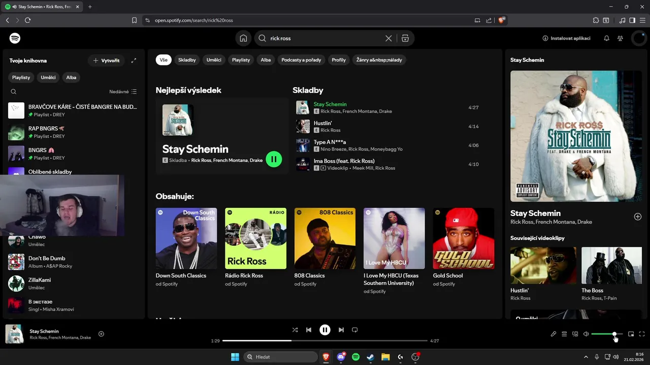Open user profile avatar
This screenshot has height=365, width=650.
638,38
